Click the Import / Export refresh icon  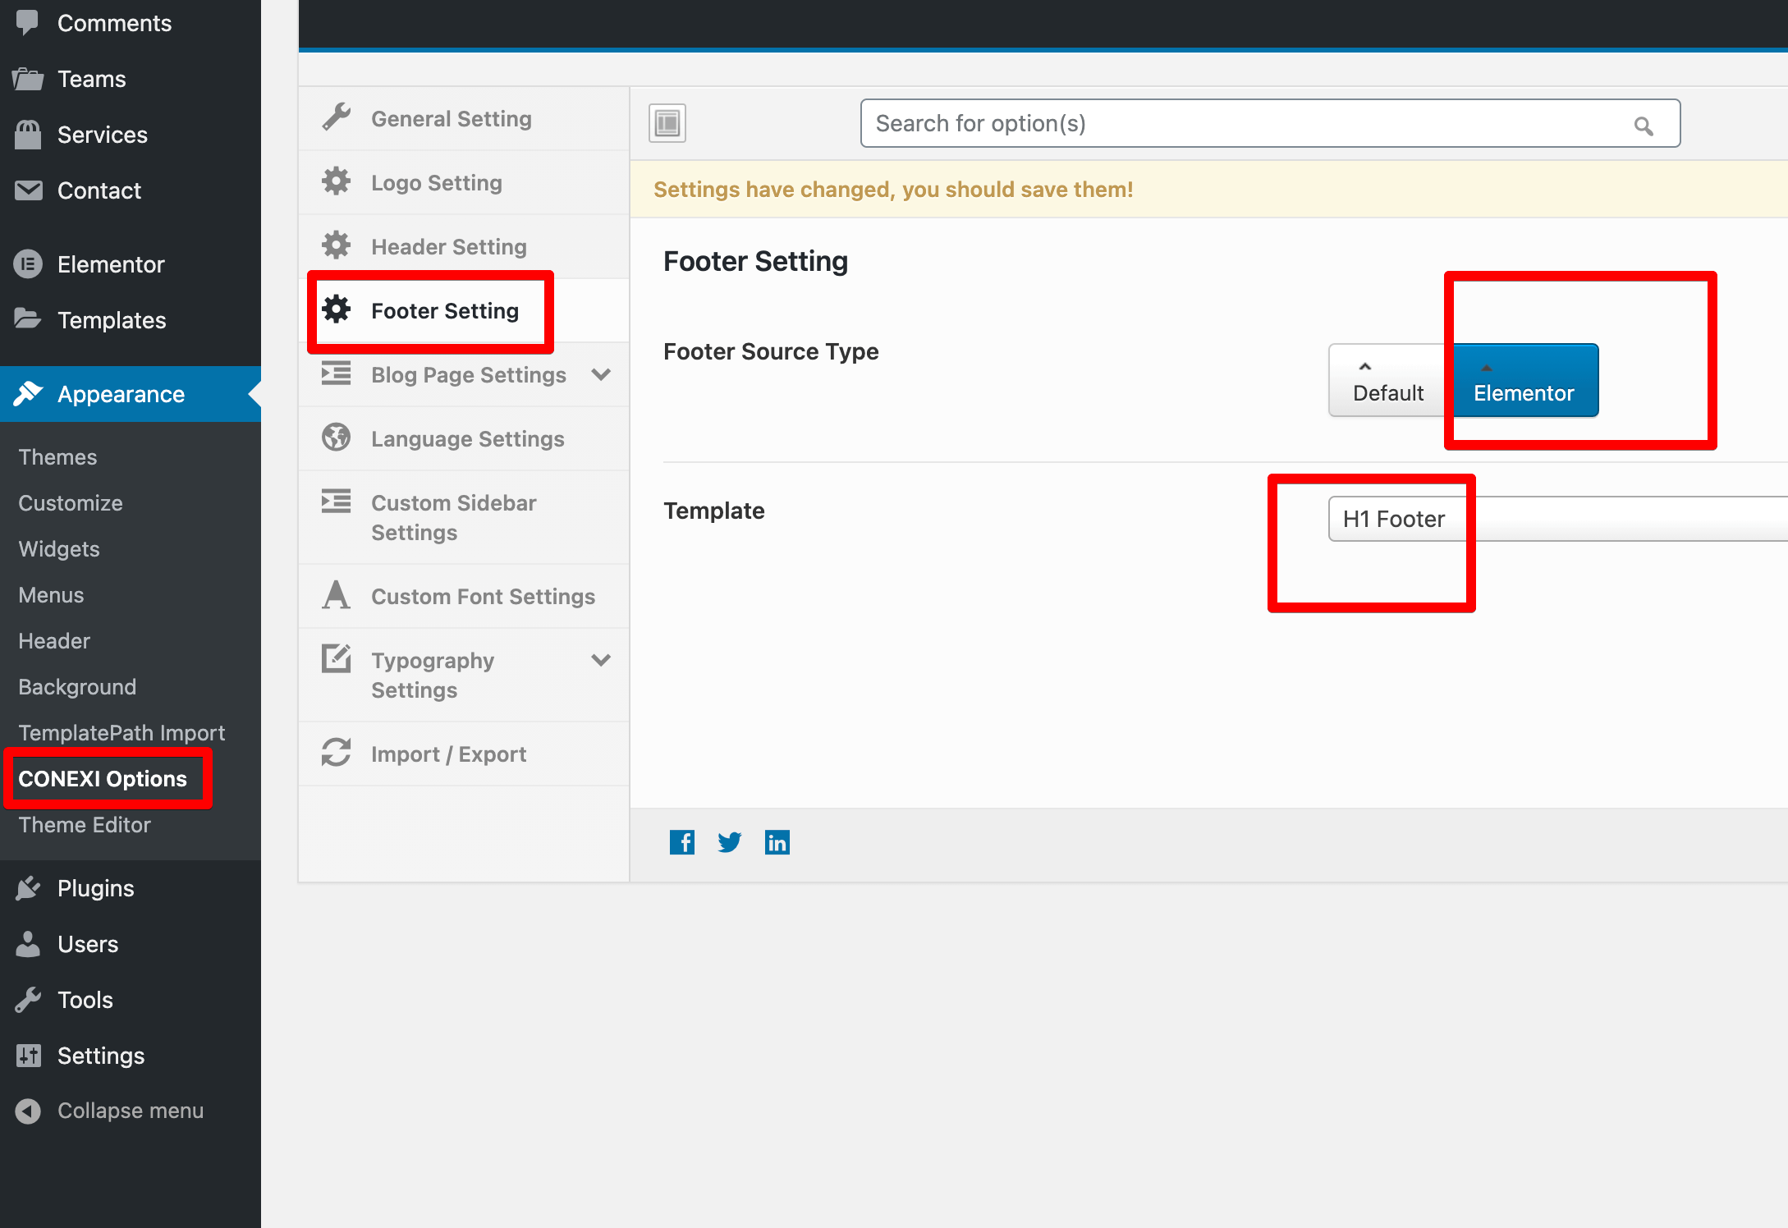(x=337, y=753)
